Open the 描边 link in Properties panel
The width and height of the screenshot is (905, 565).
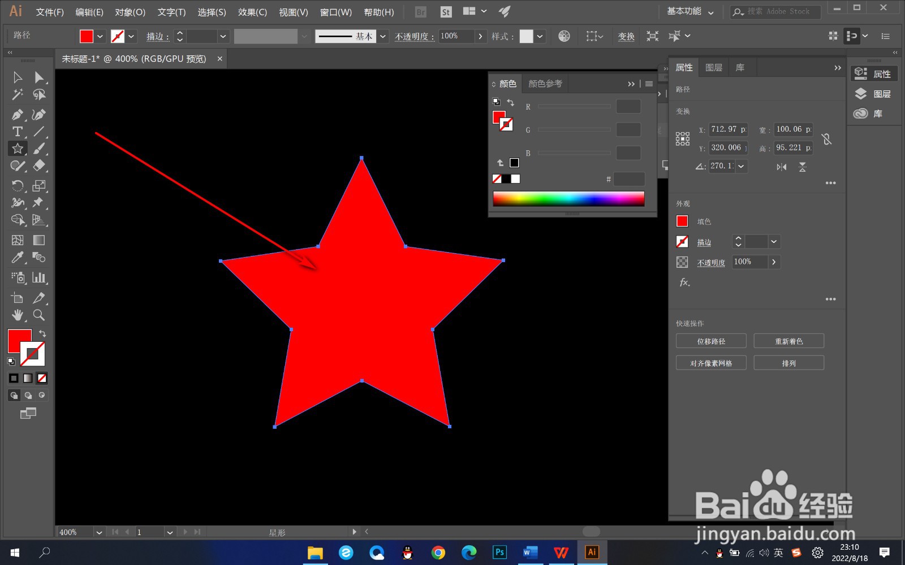pos(704,242)
